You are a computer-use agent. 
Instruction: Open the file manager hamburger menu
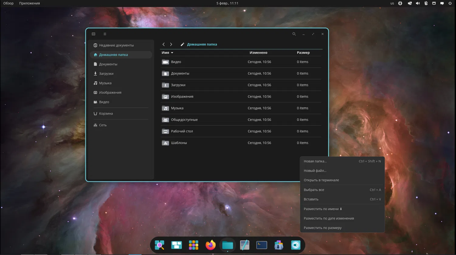105,34
